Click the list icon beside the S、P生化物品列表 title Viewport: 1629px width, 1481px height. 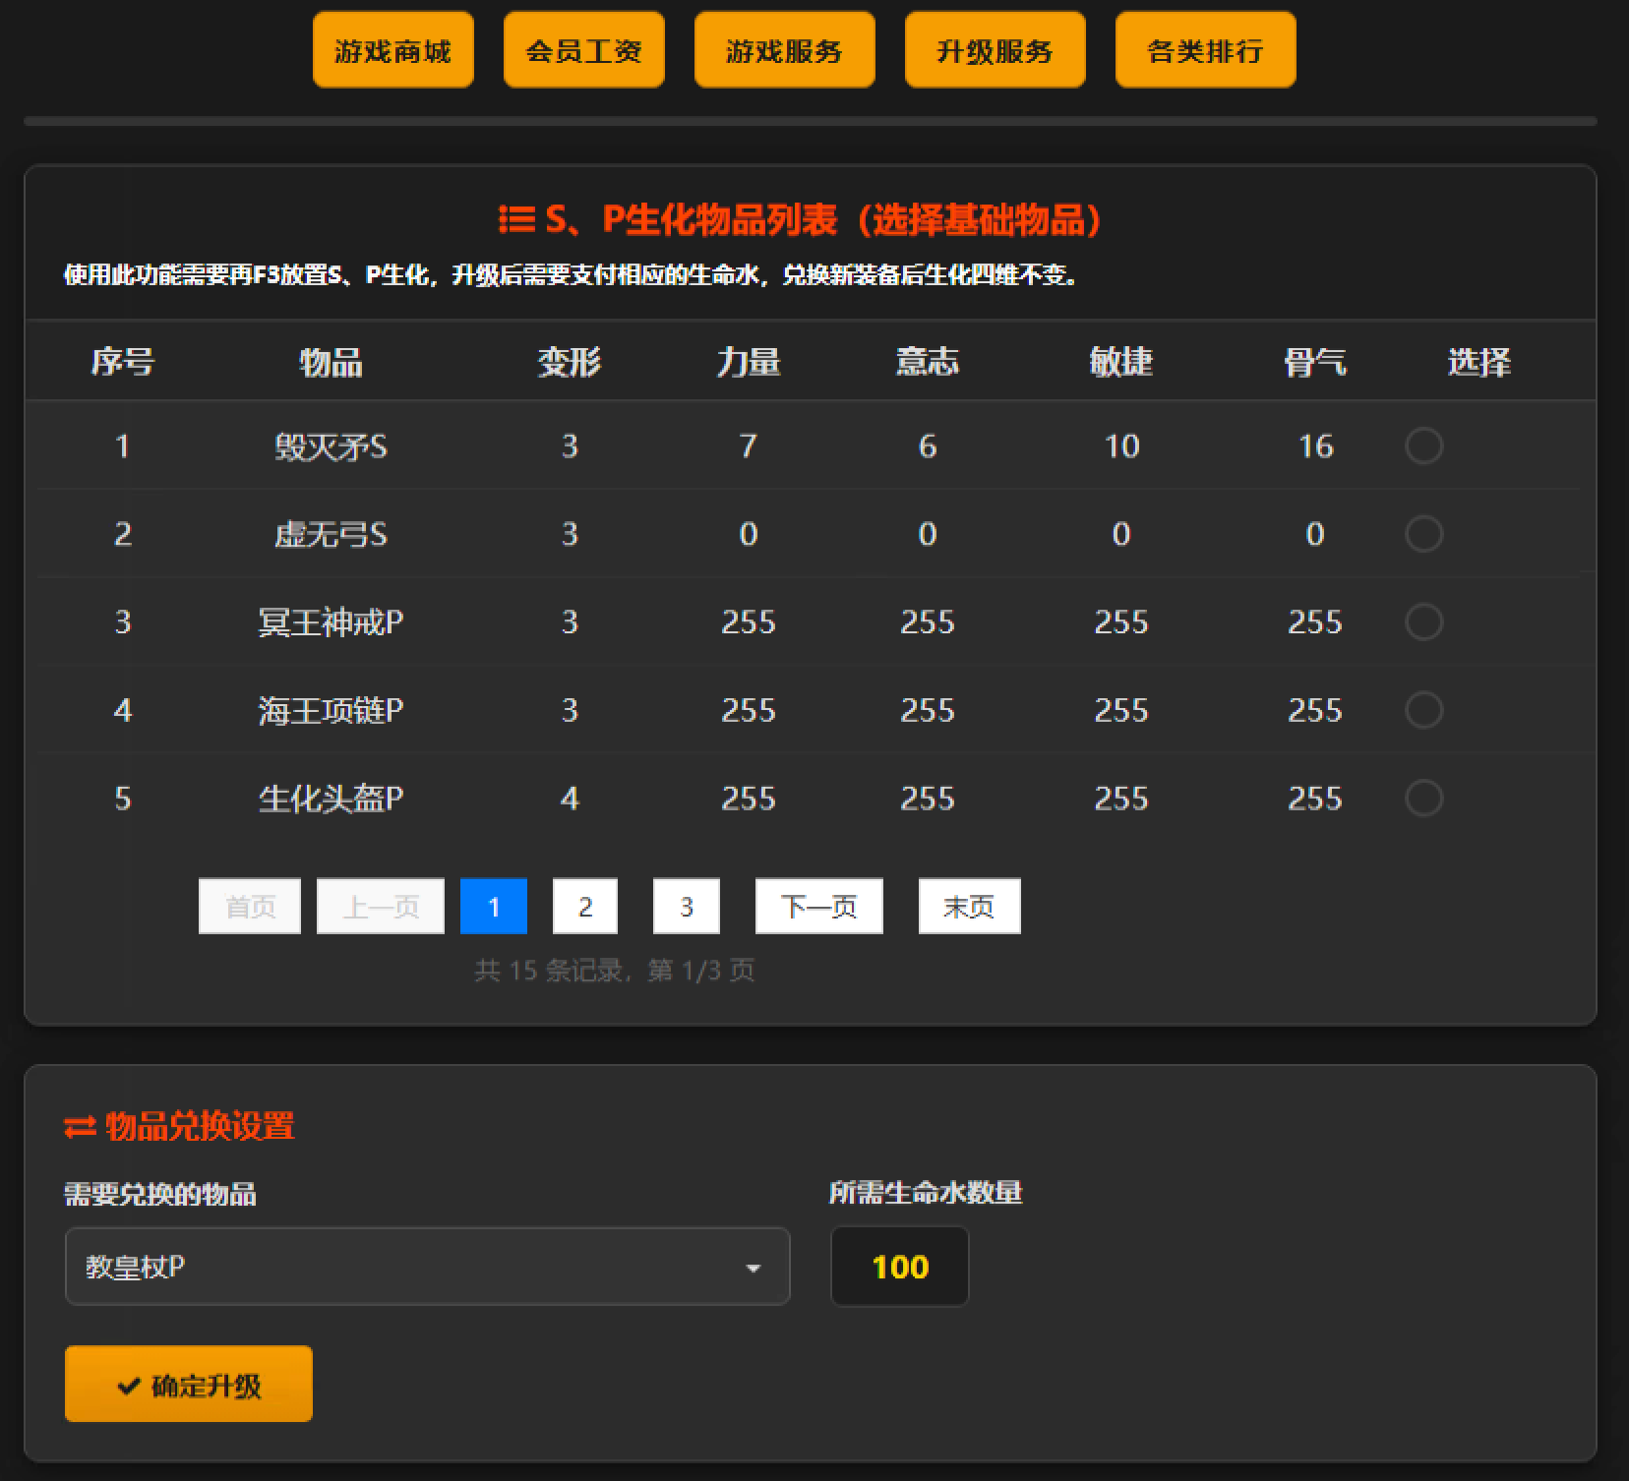point(516,219)
